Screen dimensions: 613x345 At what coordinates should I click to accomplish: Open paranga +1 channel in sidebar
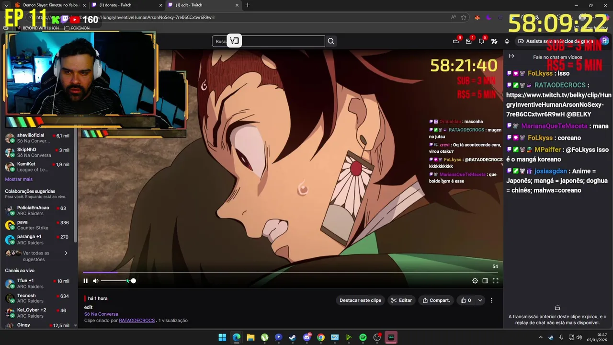(37, 240)
